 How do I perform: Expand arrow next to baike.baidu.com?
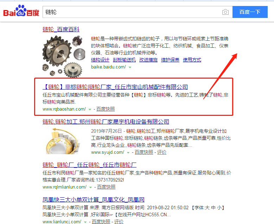pyautogui.click(x=130, y=67)
